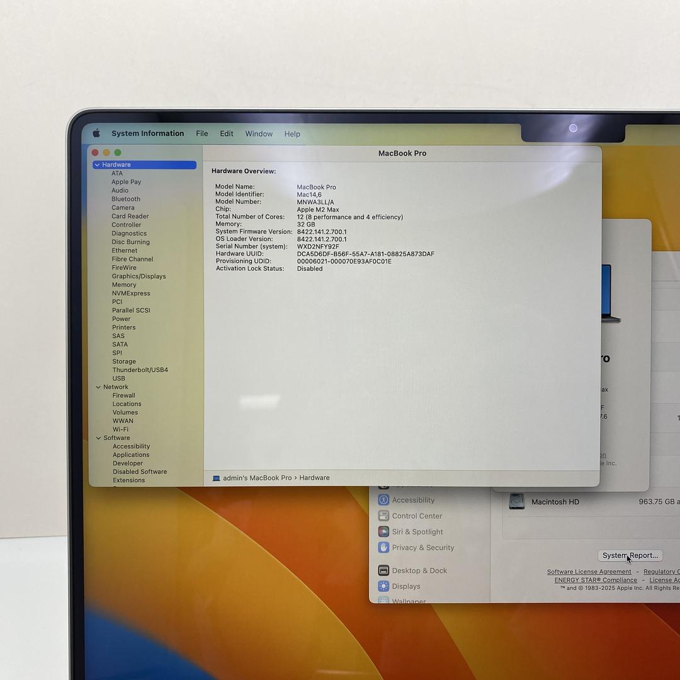680x680 pixels.
Task: Click the Apple M2 Max chip value
Action: [318, 210]
